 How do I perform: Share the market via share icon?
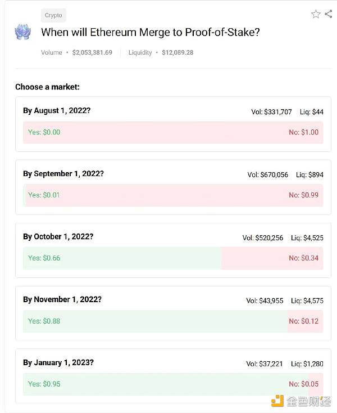click(329, 14)
